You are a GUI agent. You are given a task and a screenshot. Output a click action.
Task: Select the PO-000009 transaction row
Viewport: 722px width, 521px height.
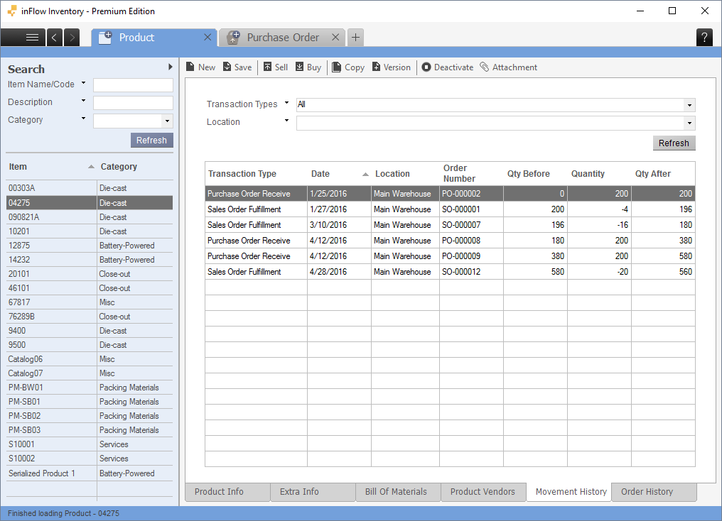tap(450, 256)
